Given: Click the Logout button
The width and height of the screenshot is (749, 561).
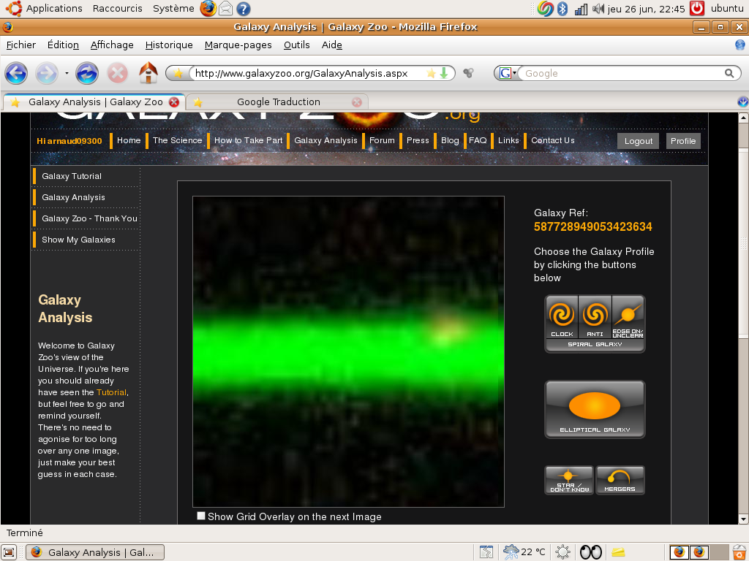Looking at the screenshot, I should click(637, 140).
